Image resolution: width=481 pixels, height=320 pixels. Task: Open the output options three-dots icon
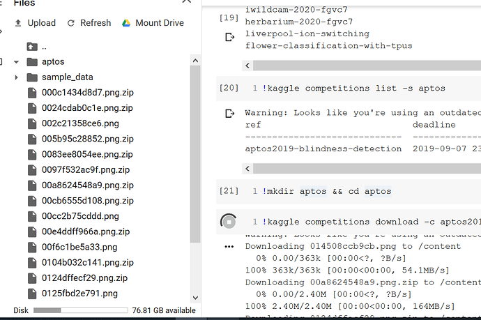(229, 247)
